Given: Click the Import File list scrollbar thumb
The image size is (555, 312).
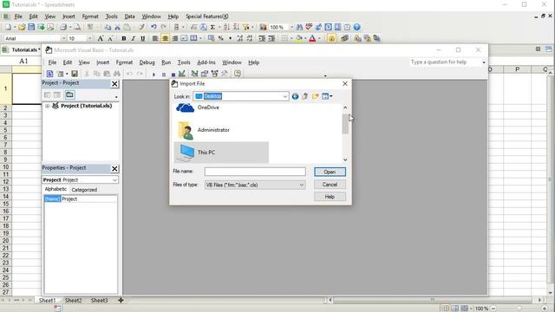Looking at the screenshot, I should (345, 124).
